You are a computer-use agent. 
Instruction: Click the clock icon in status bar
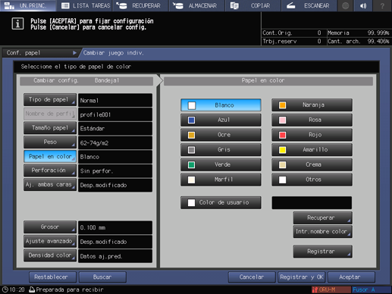coord(5,289)
